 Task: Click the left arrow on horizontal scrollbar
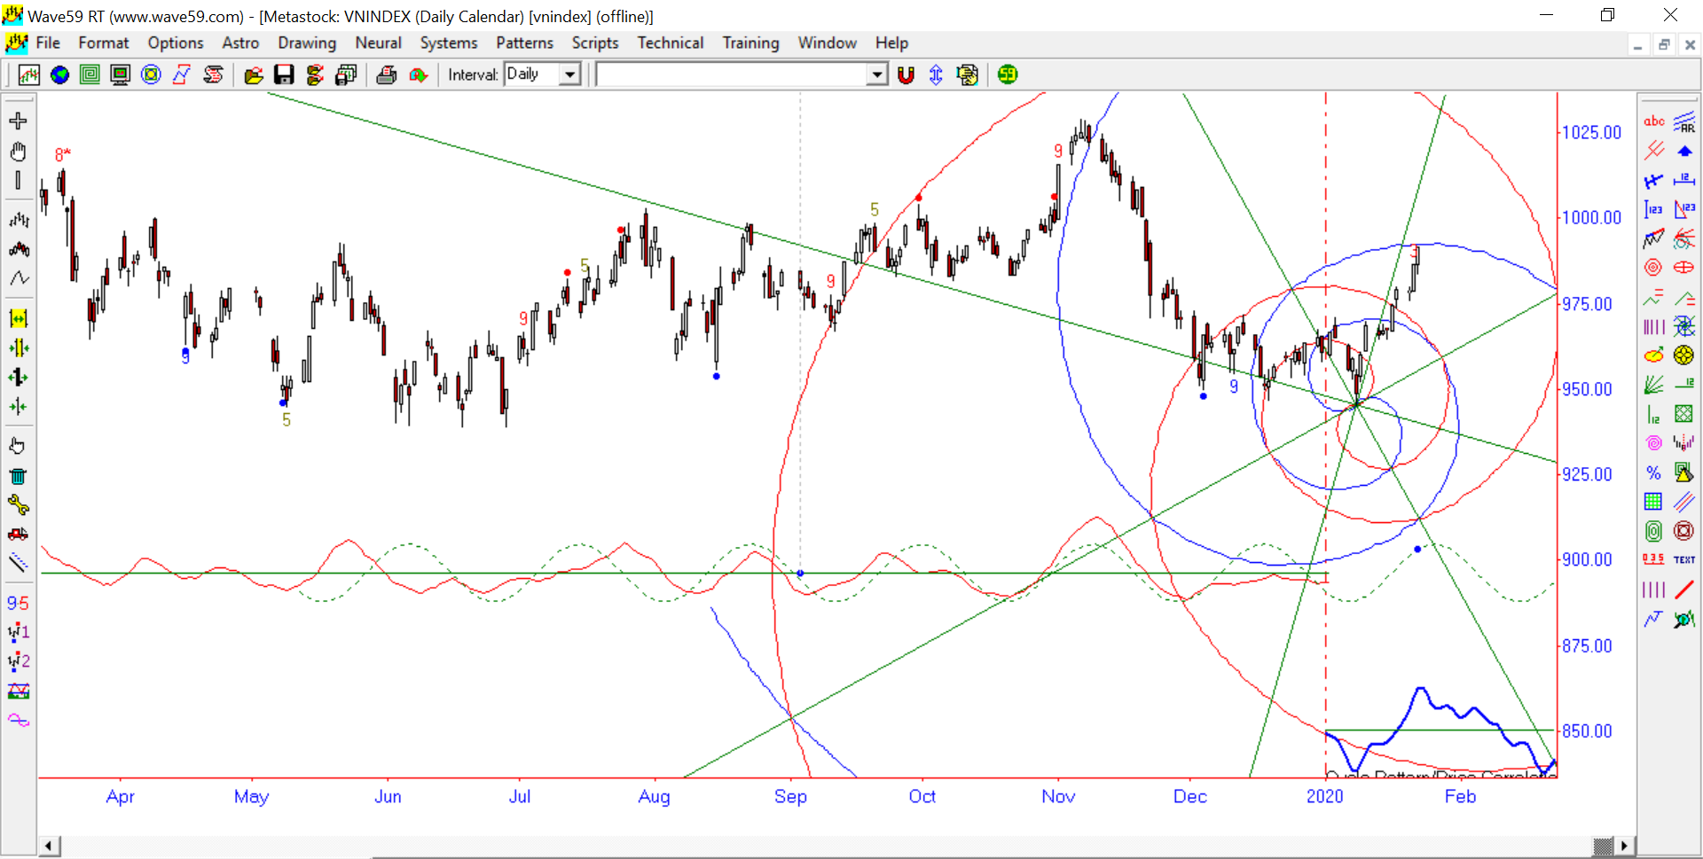tap(49, 846)
